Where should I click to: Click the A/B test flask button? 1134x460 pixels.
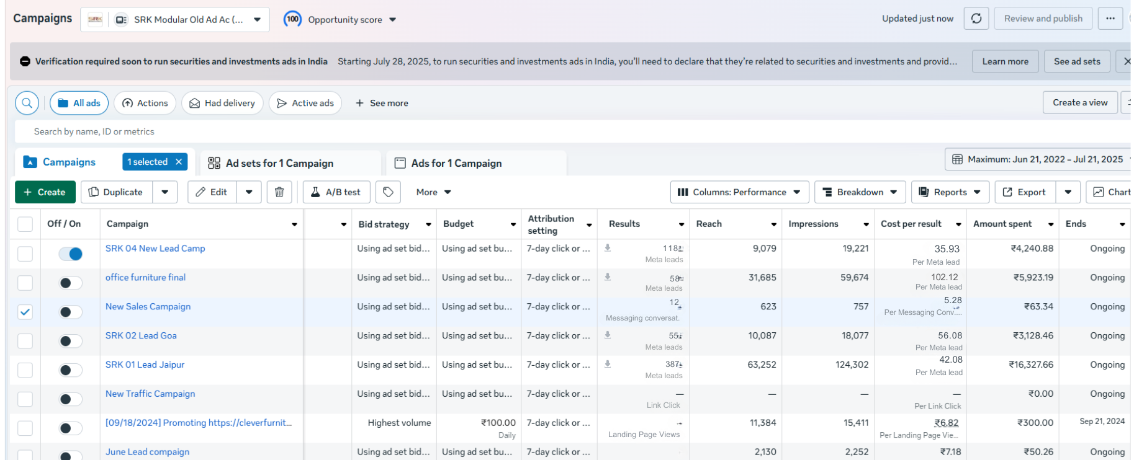336,192
